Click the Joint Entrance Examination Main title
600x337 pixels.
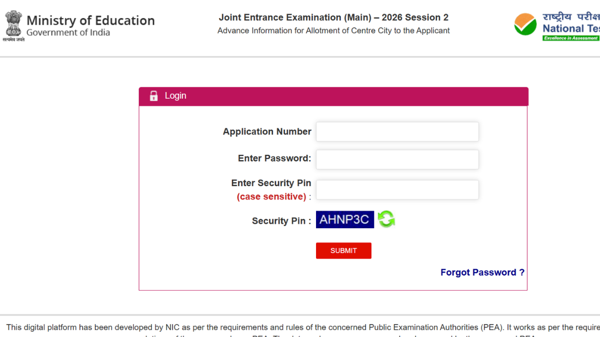pyautogui.click(x=333, y=17)
